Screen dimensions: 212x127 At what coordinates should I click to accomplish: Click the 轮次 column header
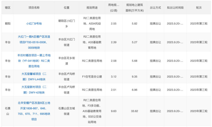[199, 8]
